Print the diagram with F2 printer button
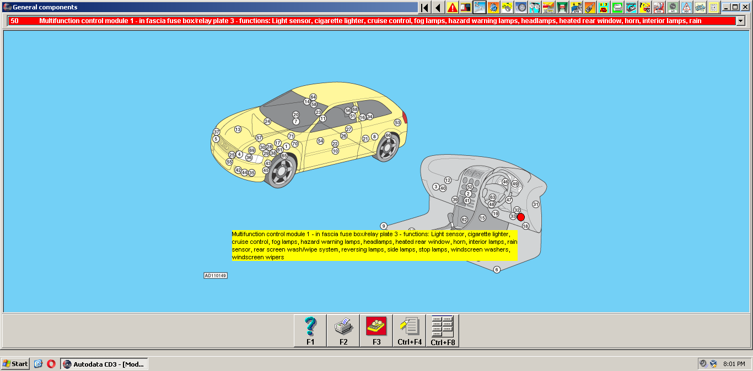Image resolution: width=753 pixels, height=371 pixels. pyautogui.click(x=343, y=331)
